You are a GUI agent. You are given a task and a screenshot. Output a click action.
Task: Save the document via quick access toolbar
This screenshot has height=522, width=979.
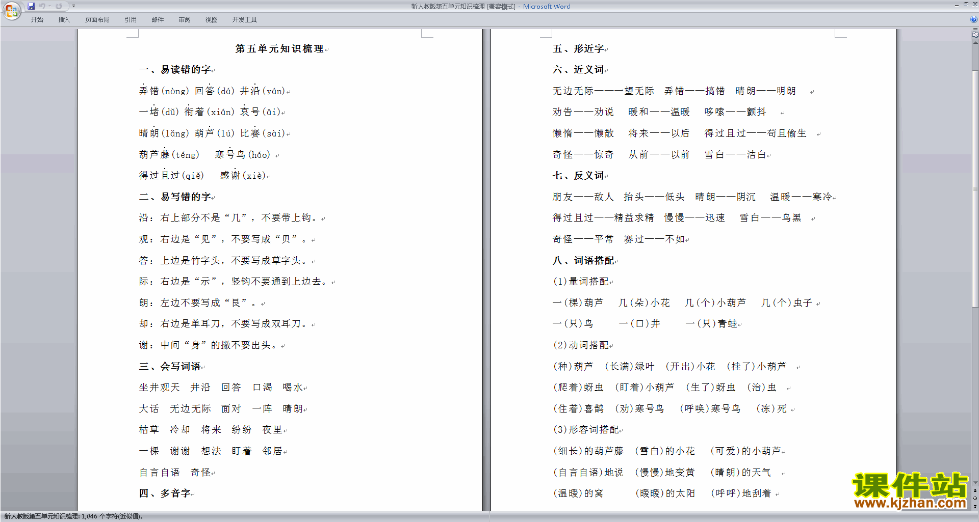31,6
